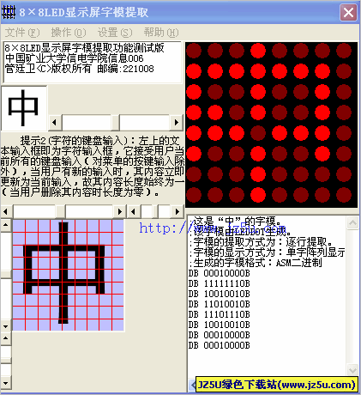The width and height of the screenshot is (361, 395).
Task: Click up arrow left of the pixel grid
Action: click(x=6, y=225)
